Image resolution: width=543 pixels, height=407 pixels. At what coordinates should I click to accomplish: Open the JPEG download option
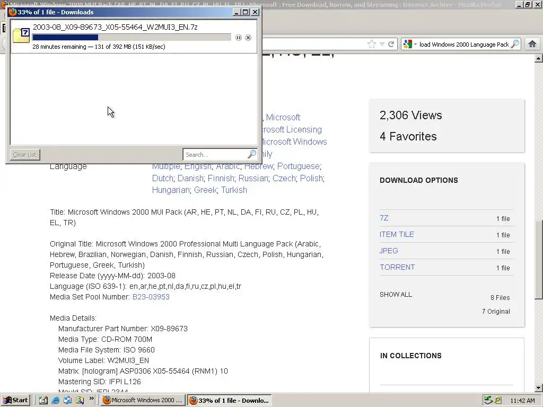(x=389, y=251)
